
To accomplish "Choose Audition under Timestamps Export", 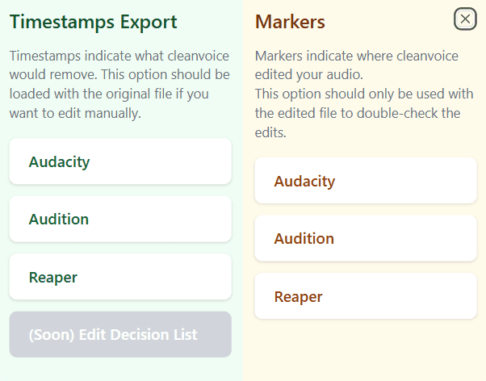I will tap(120, 220).
